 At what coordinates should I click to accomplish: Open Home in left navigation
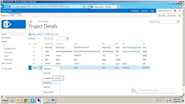click(13, 34)
